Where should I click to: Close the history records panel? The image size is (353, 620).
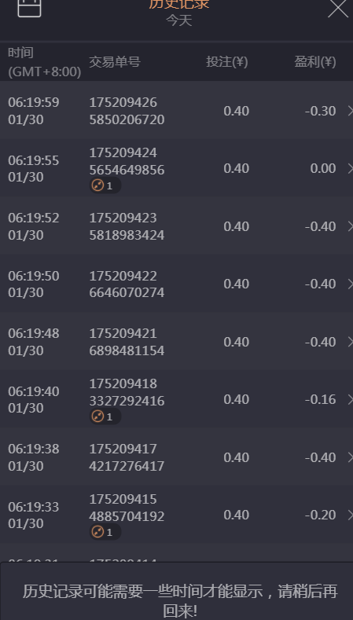338,8
